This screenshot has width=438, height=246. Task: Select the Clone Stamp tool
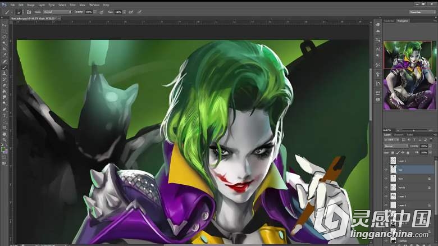click(4, 73)
